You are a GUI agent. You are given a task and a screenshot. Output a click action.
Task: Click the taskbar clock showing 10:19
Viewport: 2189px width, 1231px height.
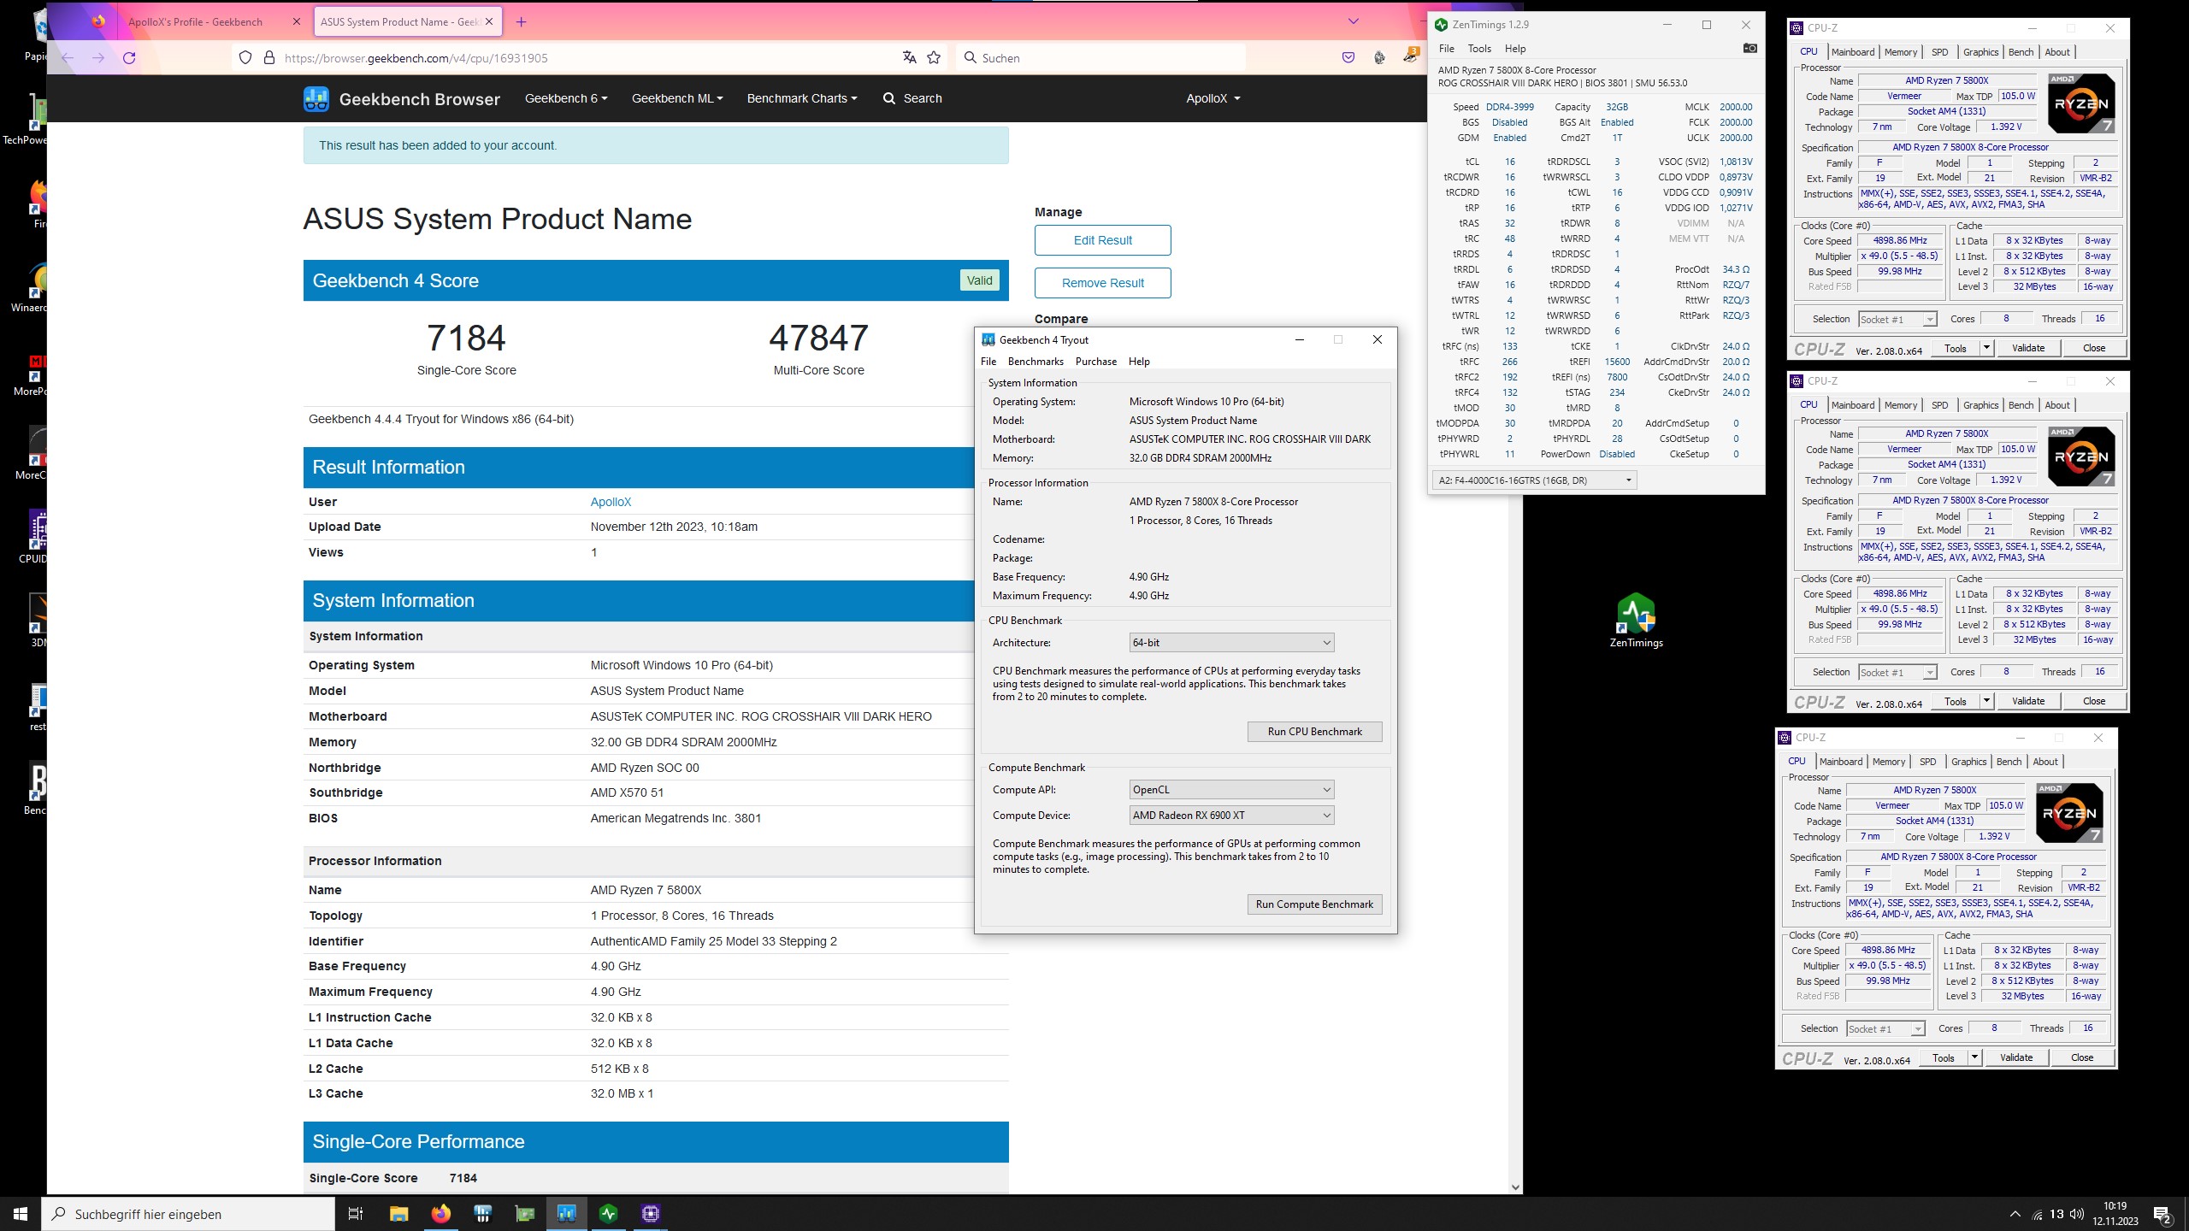tap(2115, 1213)
